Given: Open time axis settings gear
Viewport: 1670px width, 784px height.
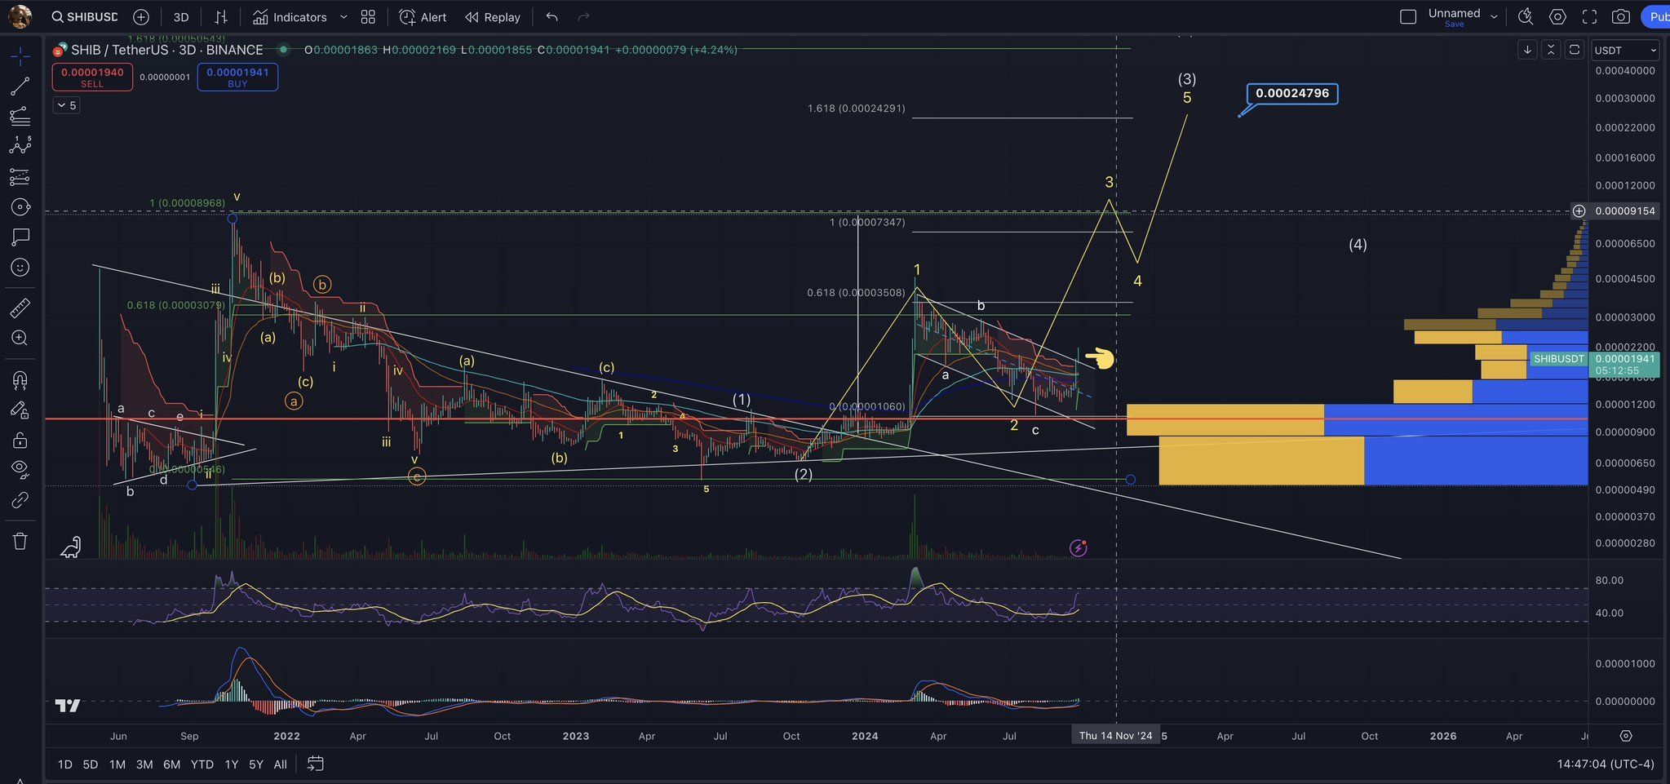Looking at the screenshot, I should (1626, 736).
